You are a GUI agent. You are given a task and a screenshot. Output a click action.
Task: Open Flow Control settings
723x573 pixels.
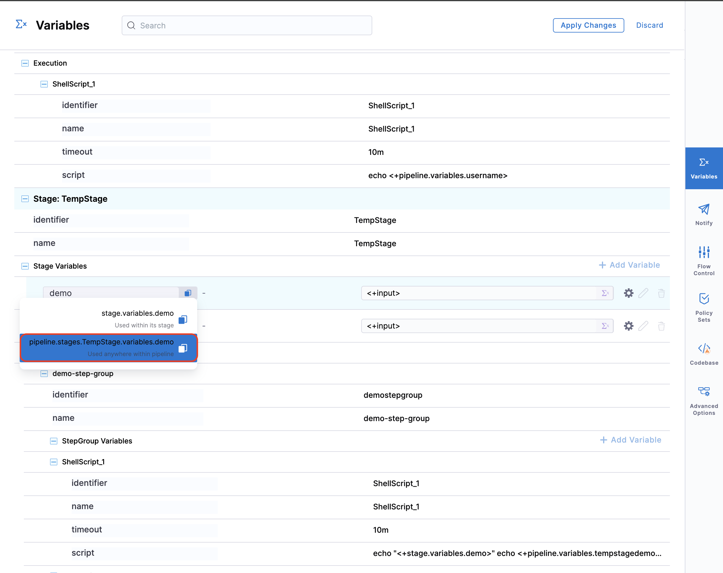pyautogui.click(x=704, y=260)
